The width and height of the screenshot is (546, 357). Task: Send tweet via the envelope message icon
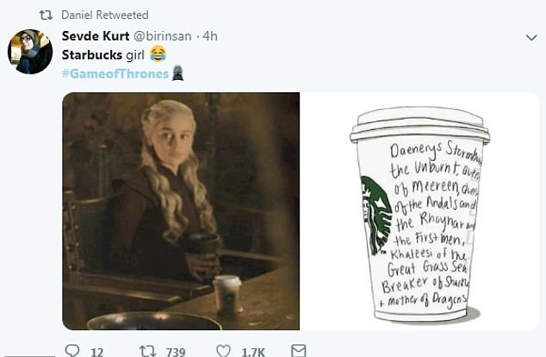298,350
